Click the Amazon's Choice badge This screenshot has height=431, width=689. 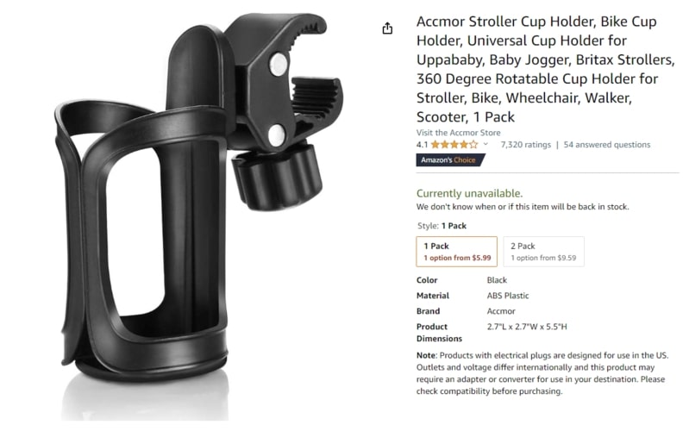coord(450,160)
